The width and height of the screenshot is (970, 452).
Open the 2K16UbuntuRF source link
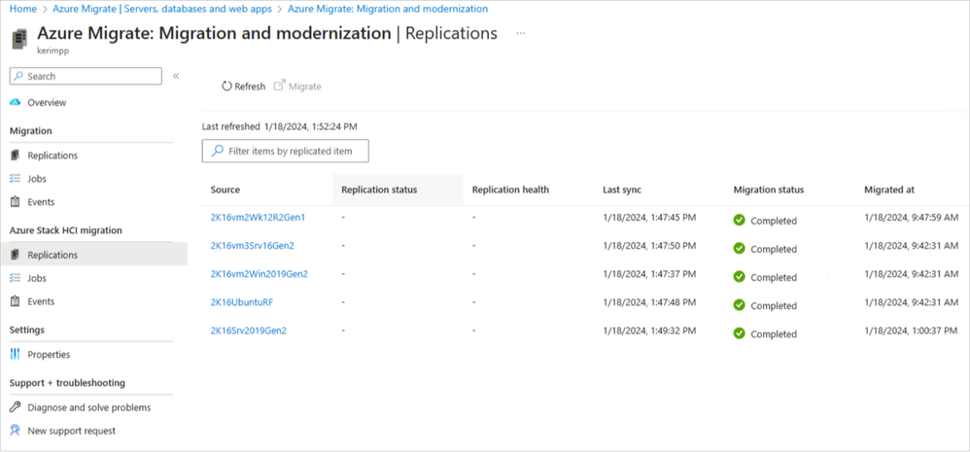(x=241, y=302)
